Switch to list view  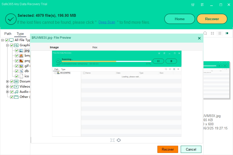pos(220,33)
